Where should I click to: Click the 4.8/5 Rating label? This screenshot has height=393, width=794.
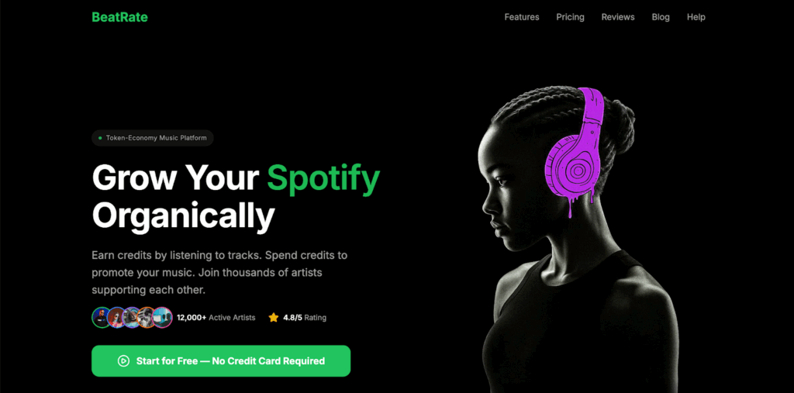point(305,318)
